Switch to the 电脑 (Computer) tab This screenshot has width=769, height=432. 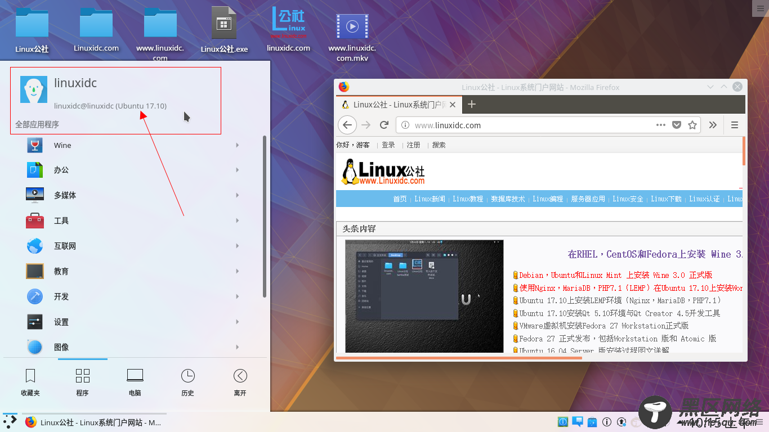coord(135,382)
